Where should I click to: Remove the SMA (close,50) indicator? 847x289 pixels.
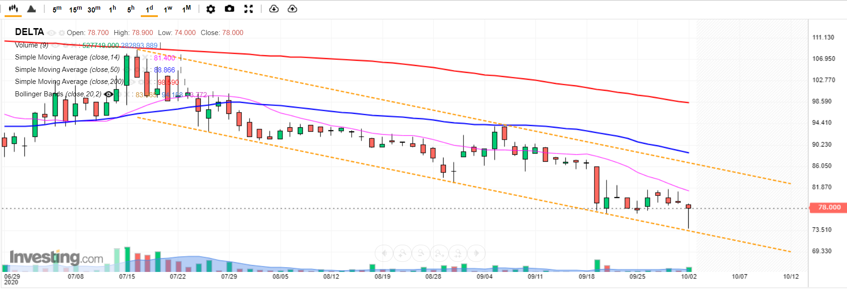click(x=145, y=70)
